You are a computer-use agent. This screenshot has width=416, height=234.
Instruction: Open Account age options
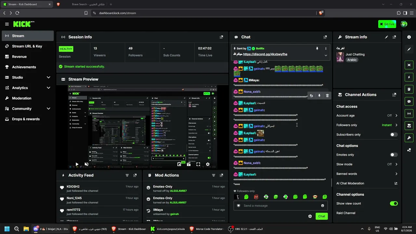point(367,115)
